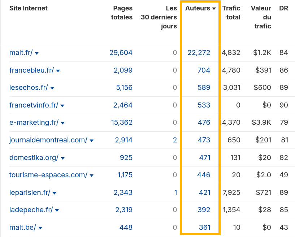Open the 392 Auteurs link for ladepeche.fr

coord(205,210)
